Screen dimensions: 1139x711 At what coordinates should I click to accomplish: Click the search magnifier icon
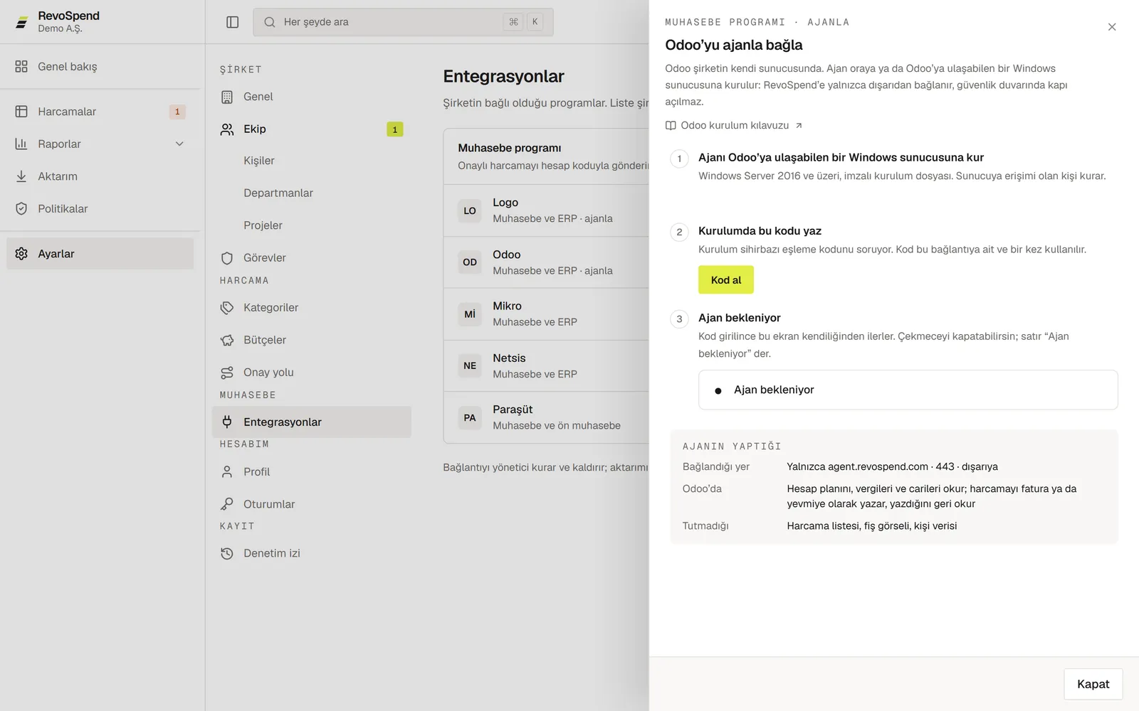coord(270,22)
